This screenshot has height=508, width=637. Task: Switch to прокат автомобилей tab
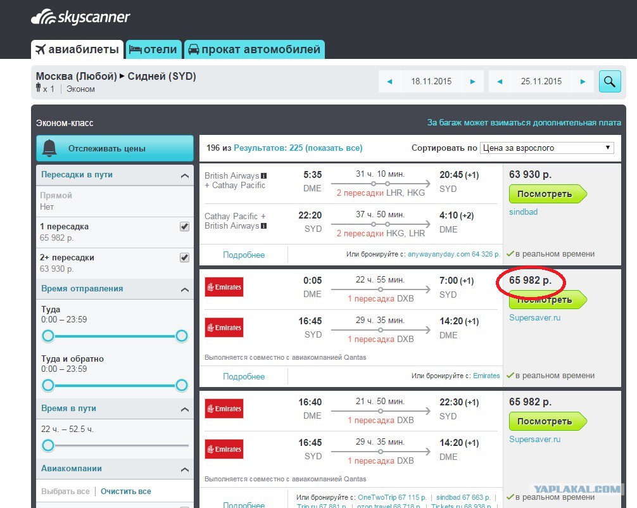[255, 49]
